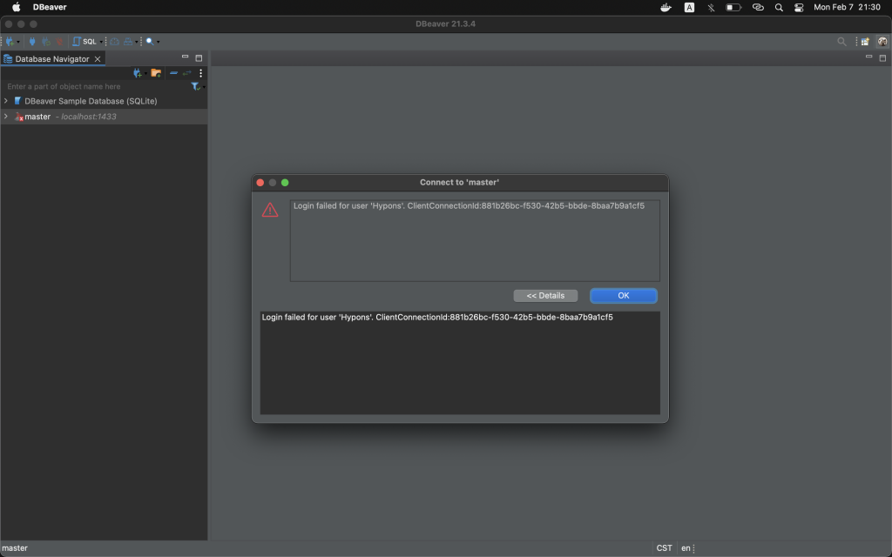Click the New Database Connection plug icon in main toolbar
This screenshot has width=892, height=557.
tap(9, 42)
